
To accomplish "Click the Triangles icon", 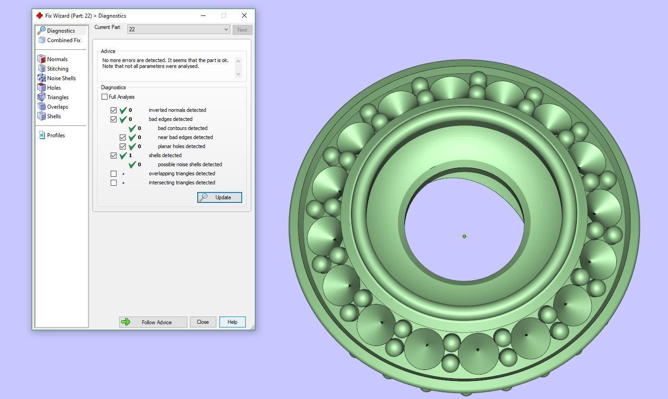I will pyautogui.click(x=42, y=97).
